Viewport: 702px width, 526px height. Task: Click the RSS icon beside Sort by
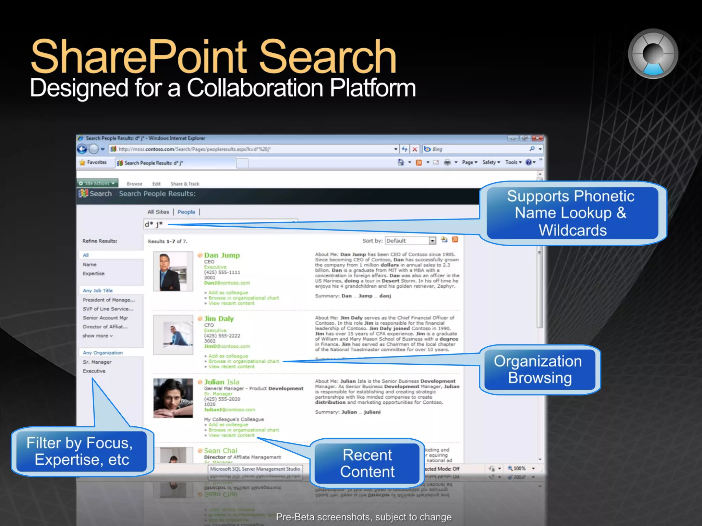(455, 240)
